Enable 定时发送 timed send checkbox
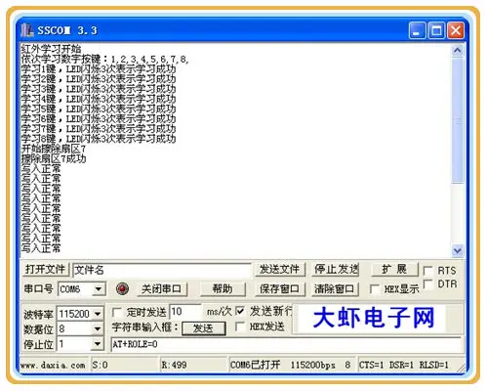Viewport: 488px width, 391px height. pyautogui.click(x=116, y=312)
